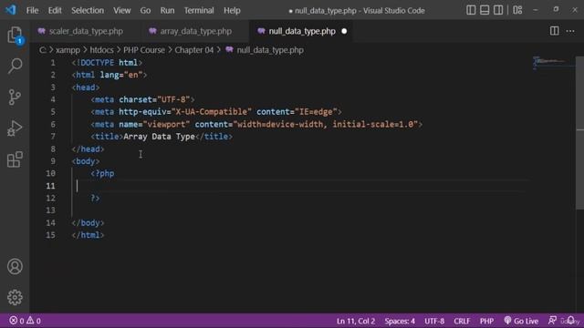Click 'Array Data Type' title text
Image resolution: width=584 pixels, height=328 pixels.
click(x=159, y=137)
